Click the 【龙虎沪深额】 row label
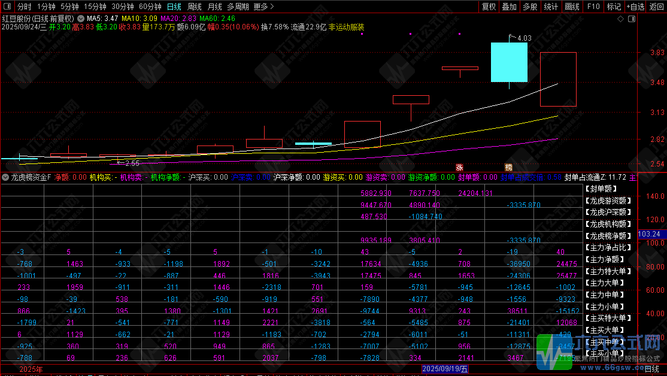 (609, 212)
